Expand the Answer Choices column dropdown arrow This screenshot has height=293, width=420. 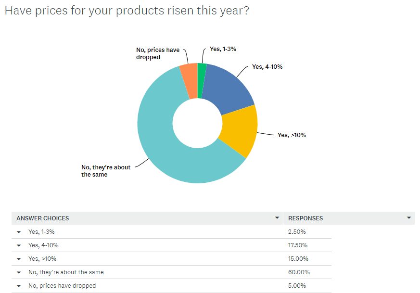[277, 218]
